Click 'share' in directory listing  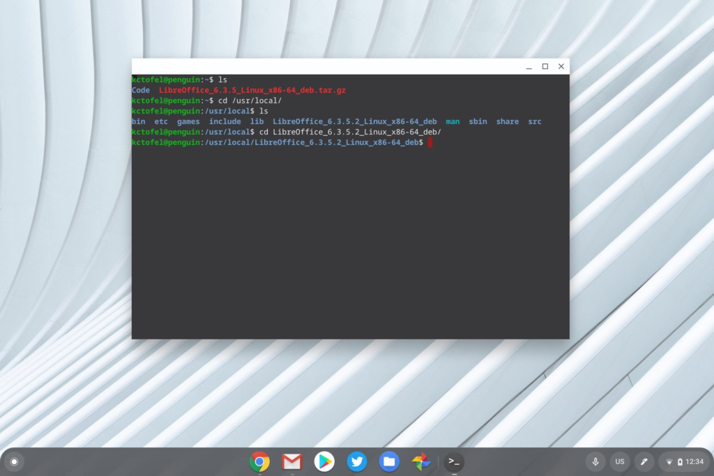[x=508, y=121]
